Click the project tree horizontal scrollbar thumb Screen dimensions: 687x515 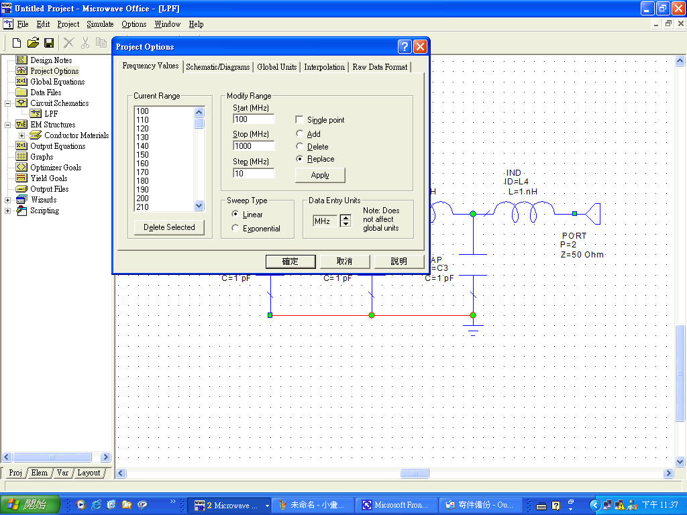(x=52, y=457)
